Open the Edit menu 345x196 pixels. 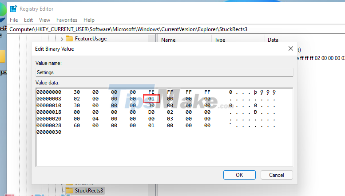(28, 20)
